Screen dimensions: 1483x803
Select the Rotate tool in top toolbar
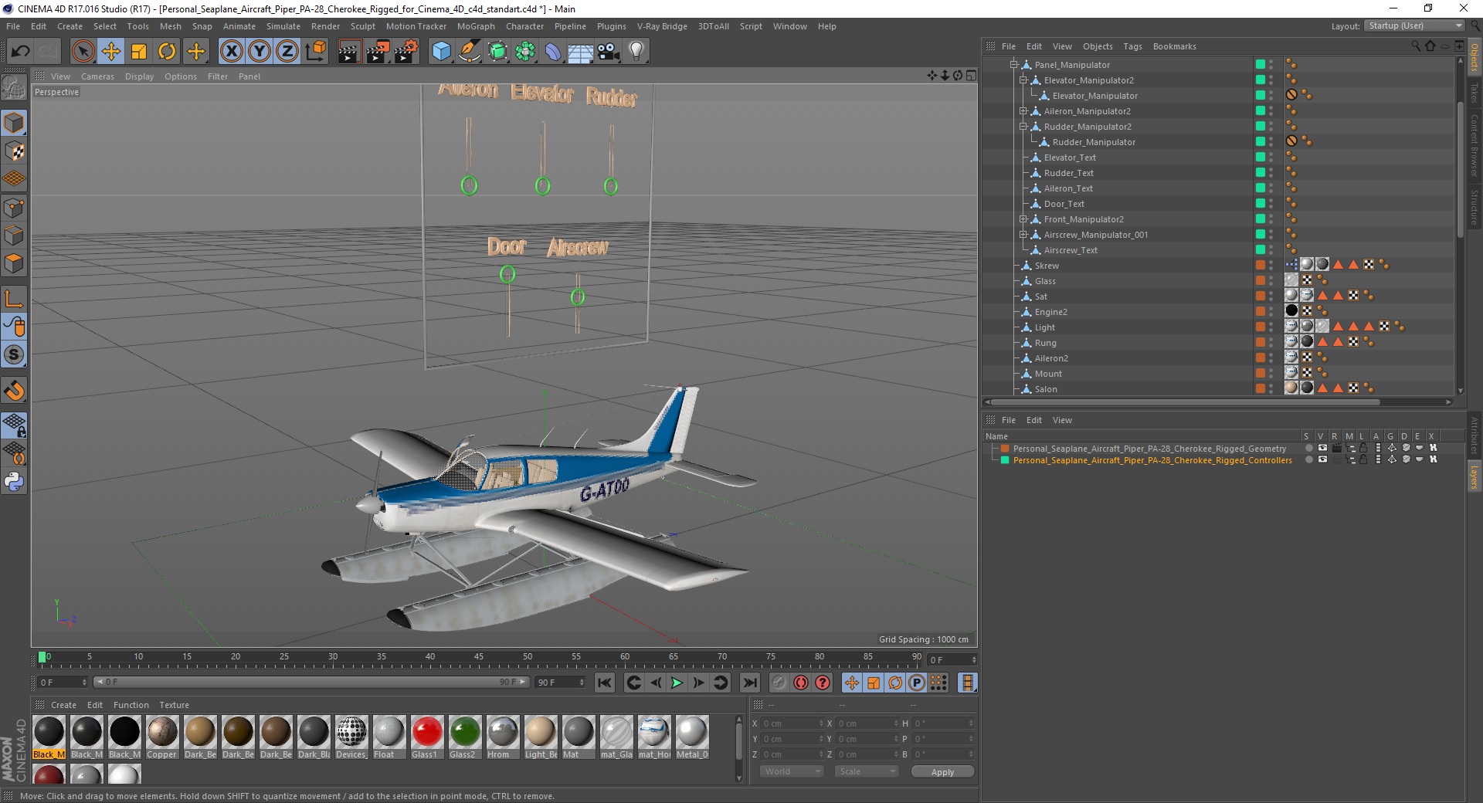click(167, 52)
